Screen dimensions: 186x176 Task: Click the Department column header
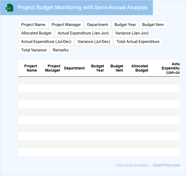click(x=74, y=68)
